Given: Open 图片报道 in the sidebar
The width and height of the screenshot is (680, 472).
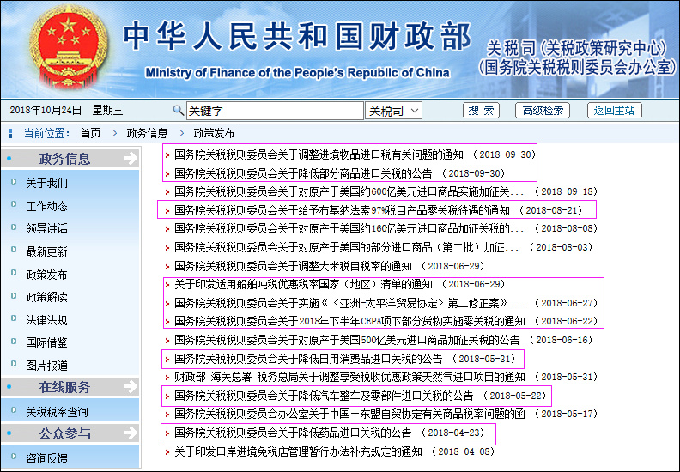Looking at the screenshot, I should point(46,366).
